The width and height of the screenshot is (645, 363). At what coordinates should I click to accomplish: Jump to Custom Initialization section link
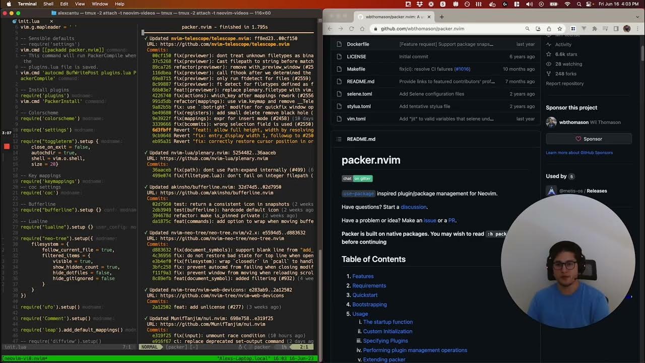pyautogui.click(x=388, y=331)
